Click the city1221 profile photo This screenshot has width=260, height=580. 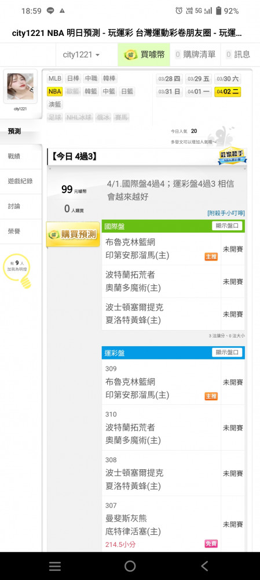(20, 86)
